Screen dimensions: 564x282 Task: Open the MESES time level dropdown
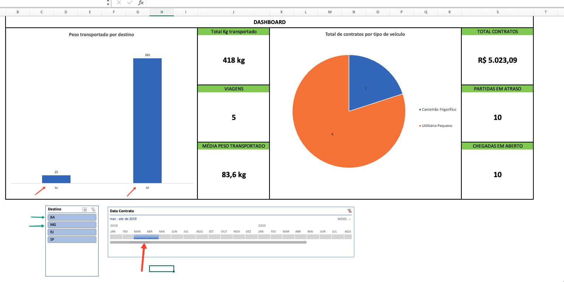click(x=344, y=219)
